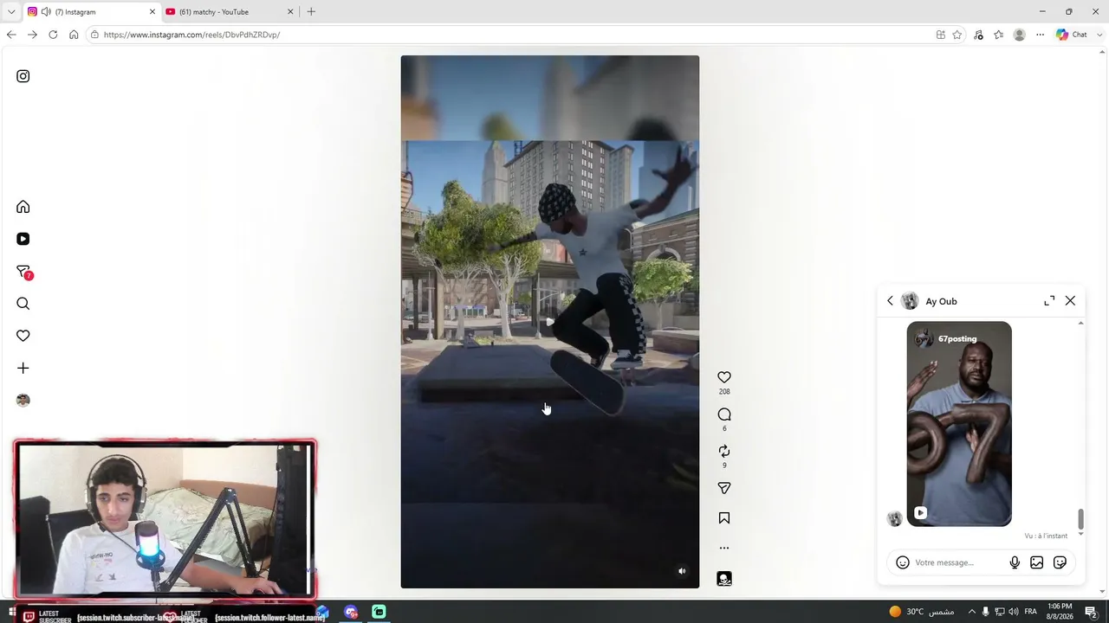This screenshot has height=623, width=1109.
Task: Close the Ay Oub chat panel
Action: click(1070, 301)
